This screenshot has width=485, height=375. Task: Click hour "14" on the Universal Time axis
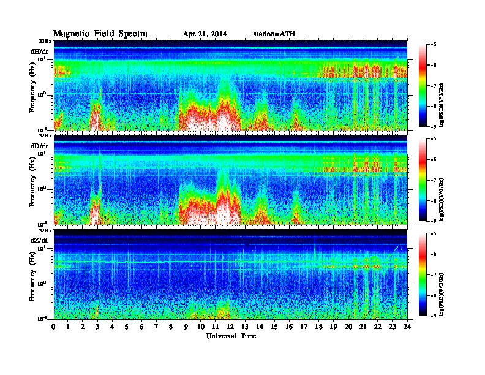260,327
